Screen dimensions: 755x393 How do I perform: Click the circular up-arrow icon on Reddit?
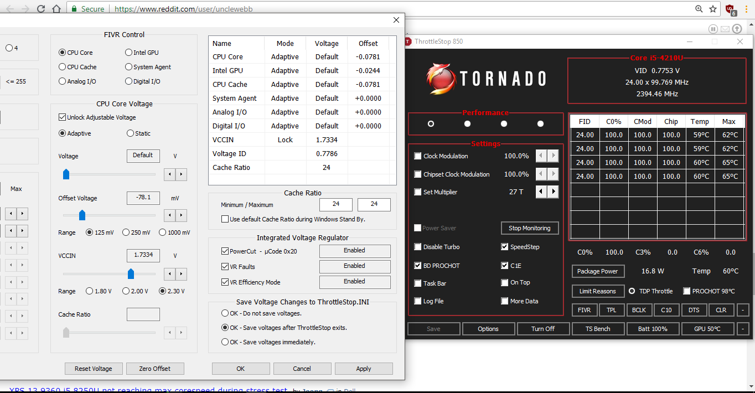coord(737,29)
